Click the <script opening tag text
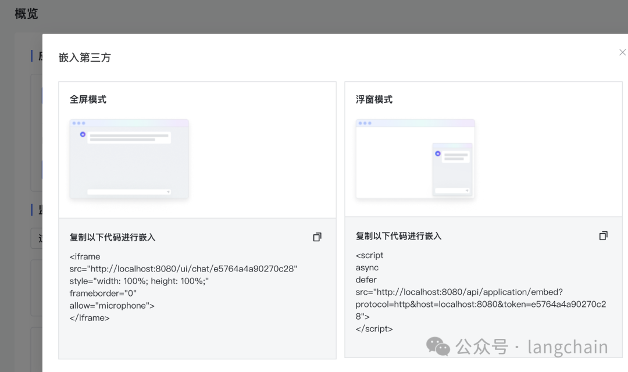The image size is (628, 372). click(369, 256)
